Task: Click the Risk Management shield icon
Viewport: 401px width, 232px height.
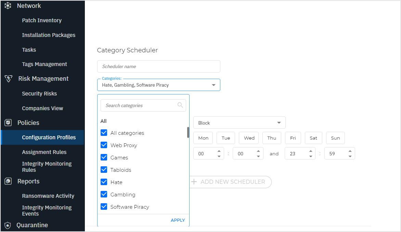Action: (8, 79)
